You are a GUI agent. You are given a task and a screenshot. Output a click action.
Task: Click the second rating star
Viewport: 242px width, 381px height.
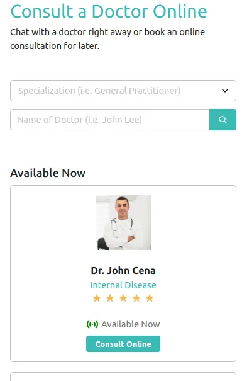tap(110, 298)
